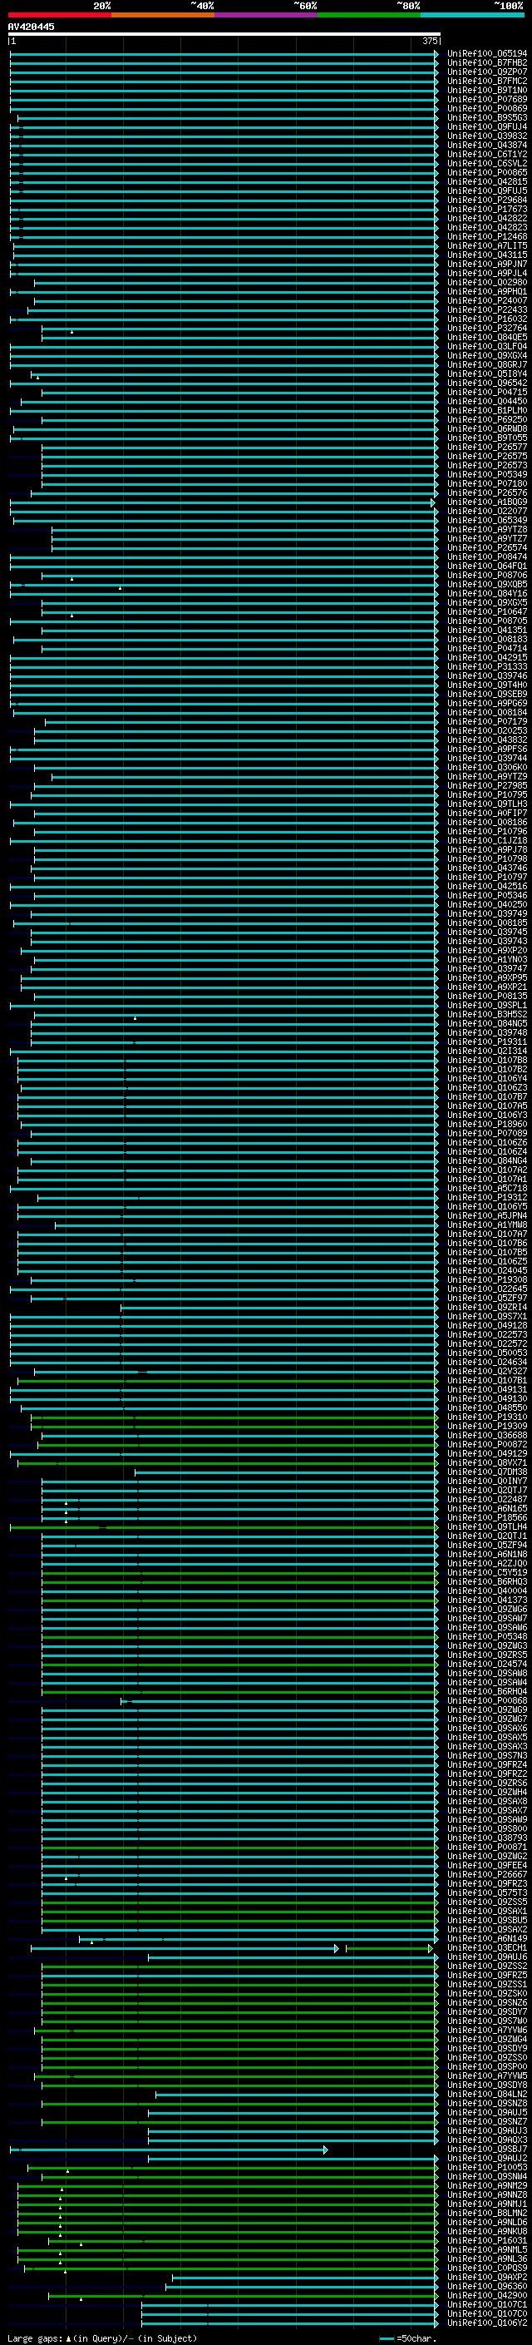
Task: Click the UniRef100_Q575T3 label
Action: click(x=486, y=1893)
